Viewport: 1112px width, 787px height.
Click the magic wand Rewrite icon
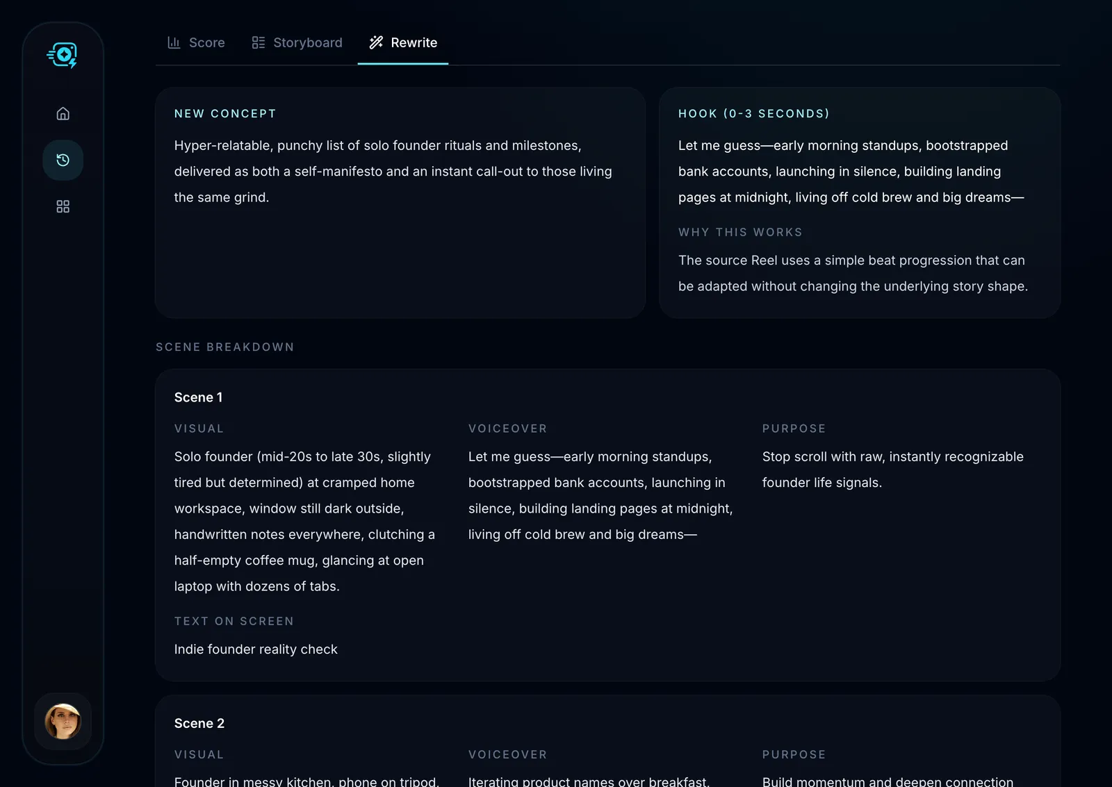[x=376, y=42]
